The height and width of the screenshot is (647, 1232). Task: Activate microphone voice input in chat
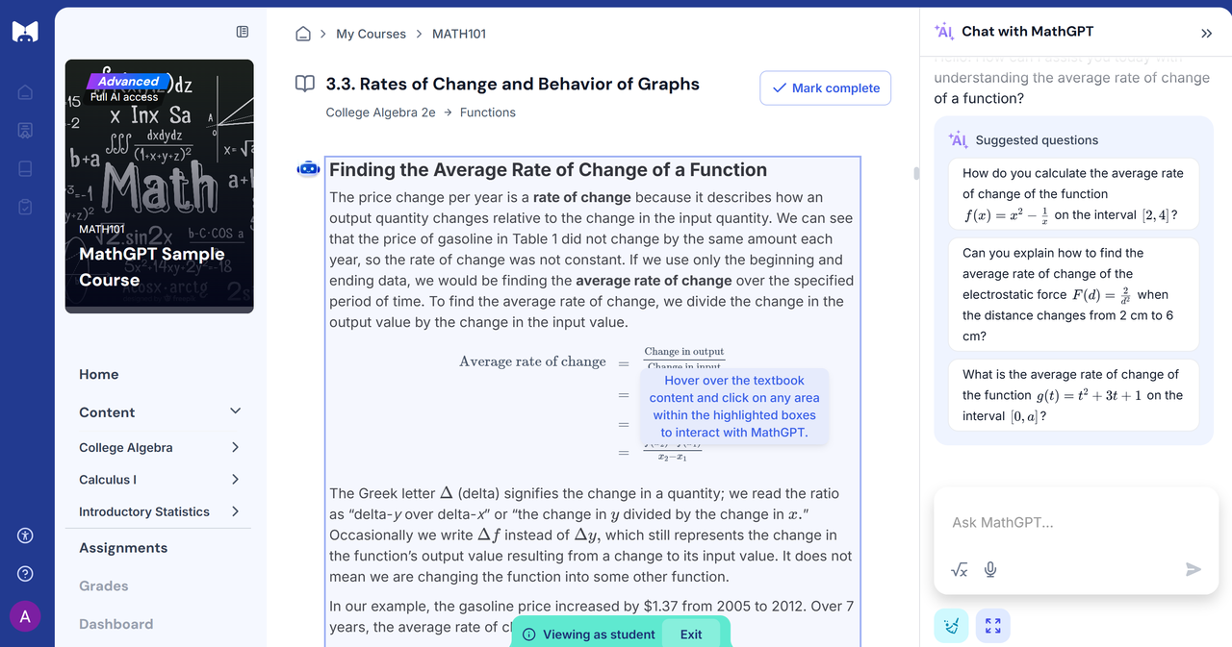pyautogui.click(x=990, y=569)
